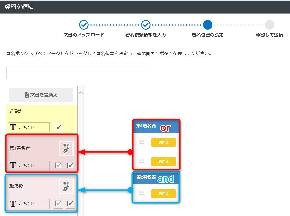Click the empty input field above document
Screen dimensions: 290x216
[x=78, y=73]
